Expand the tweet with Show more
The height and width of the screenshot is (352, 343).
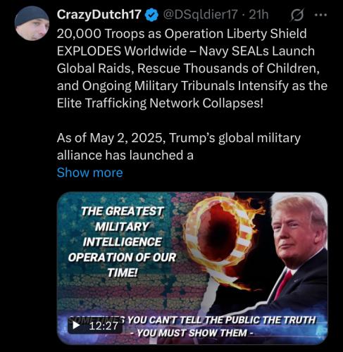click(x=89, y=172)
